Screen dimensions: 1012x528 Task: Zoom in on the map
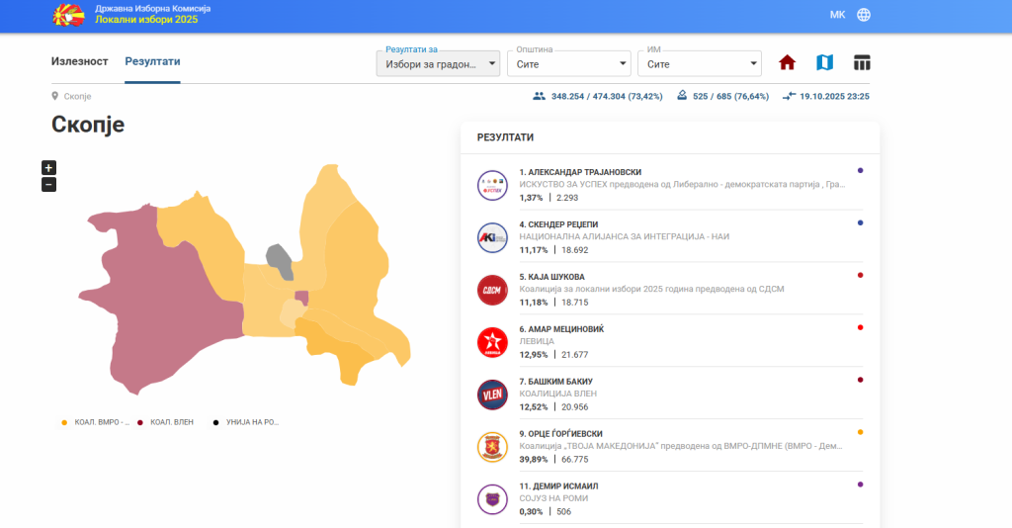pyautogui.click(x=48, y=167)
